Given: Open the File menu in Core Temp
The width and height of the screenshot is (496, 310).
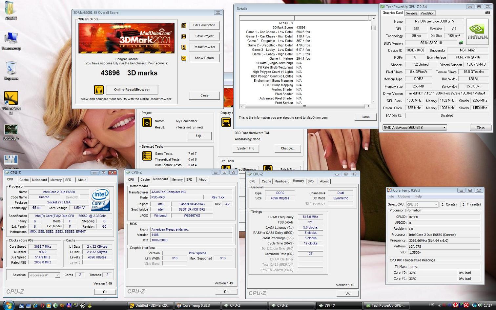Looking at the screenshot, I should pyautogui.click(x=391, y=196).
